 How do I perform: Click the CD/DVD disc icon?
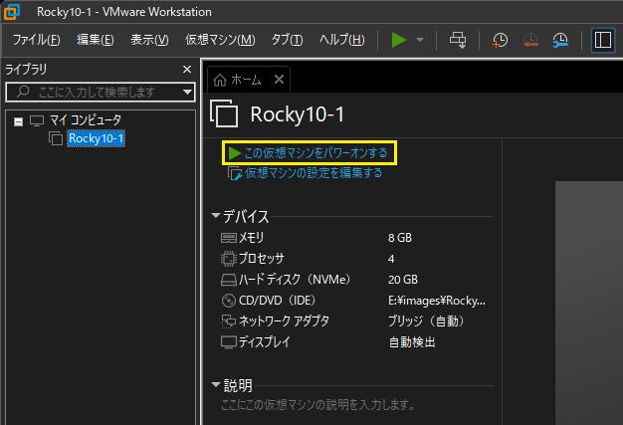point(229,301)
